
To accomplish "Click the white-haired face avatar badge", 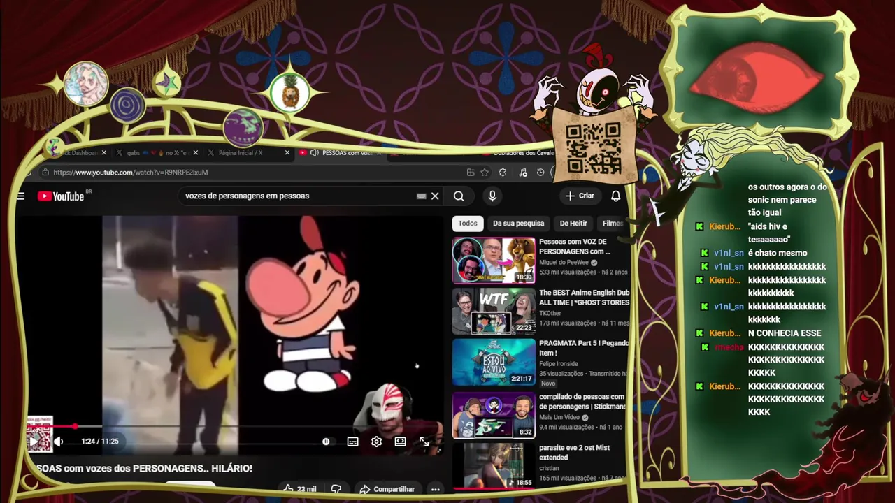I will (85, 84).
